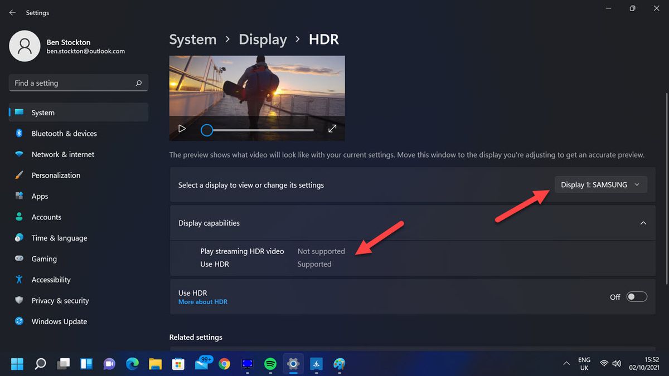The image size is (669, 376).
Task: Click the System breadcrumb link
Action: [x=192, y=39]
